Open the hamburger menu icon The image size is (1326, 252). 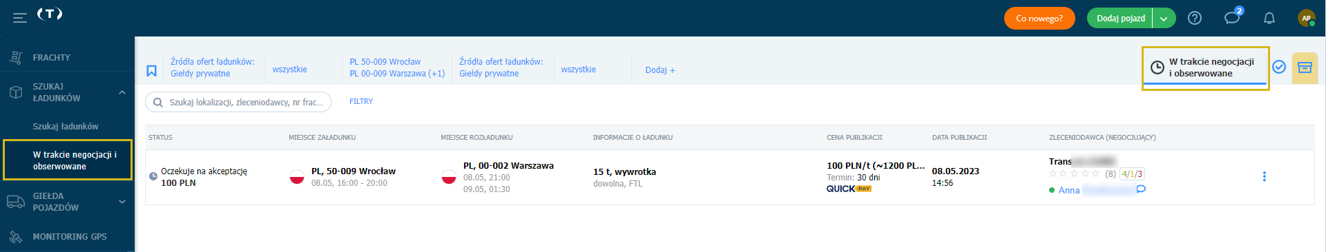pyautogui.click(x=20, y=18)
